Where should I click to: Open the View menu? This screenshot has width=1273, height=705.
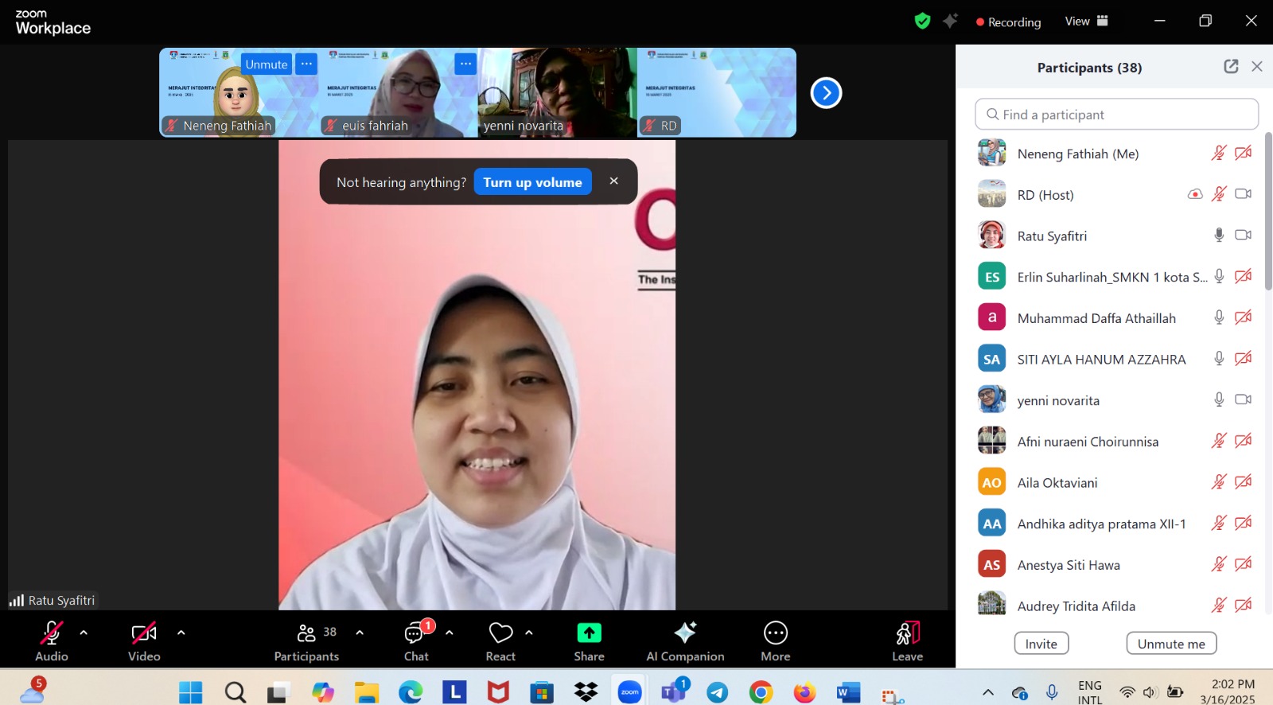point(1086,21)
